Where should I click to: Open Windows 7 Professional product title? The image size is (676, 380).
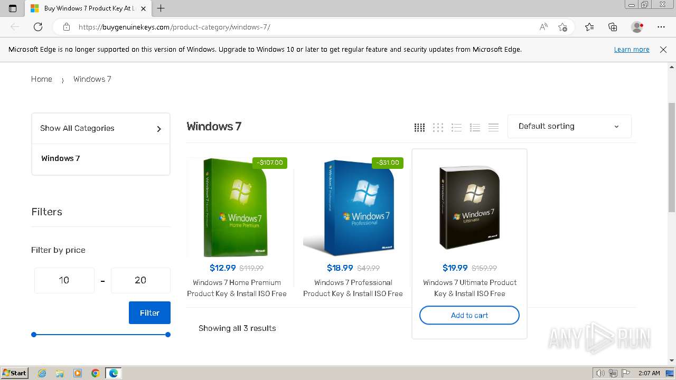click(353, 288)
